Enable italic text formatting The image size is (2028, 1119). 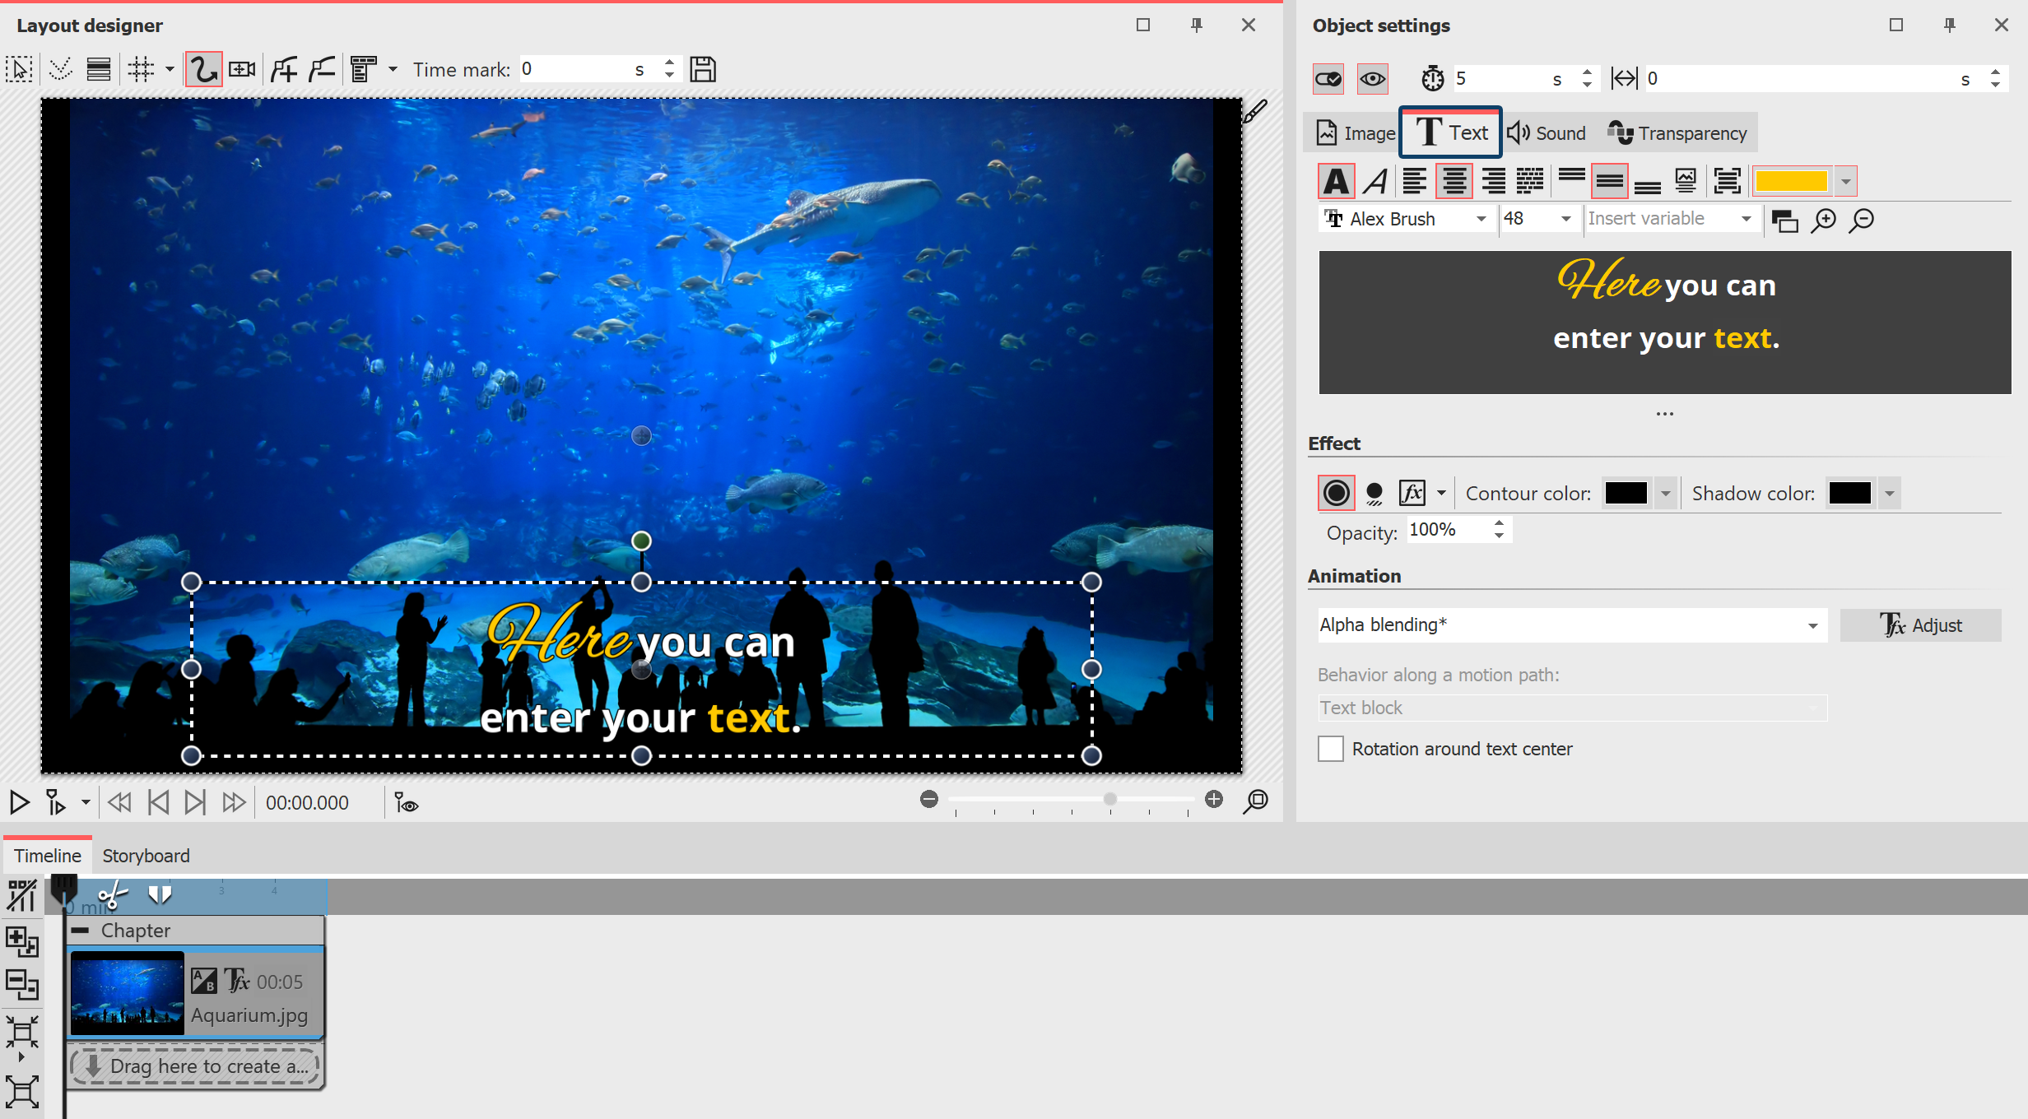[1375, 180]
